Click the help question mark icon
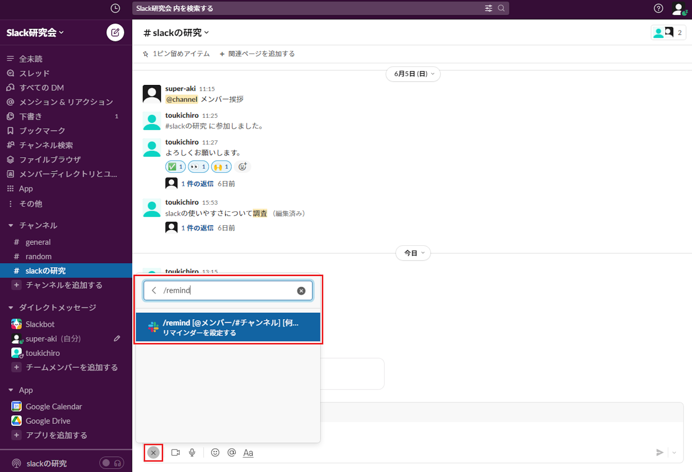 658,8
